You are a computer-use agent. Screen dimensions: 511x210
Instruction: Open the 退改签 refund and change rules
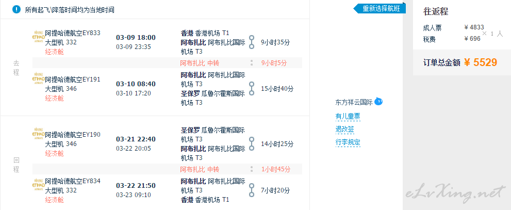tap(344, 129)
